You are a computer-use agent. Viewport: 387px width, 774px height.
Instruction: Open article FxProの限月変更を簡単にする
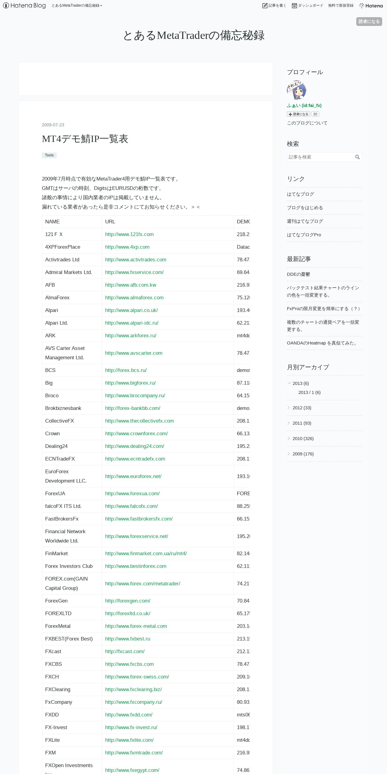[x=324, y=309]
